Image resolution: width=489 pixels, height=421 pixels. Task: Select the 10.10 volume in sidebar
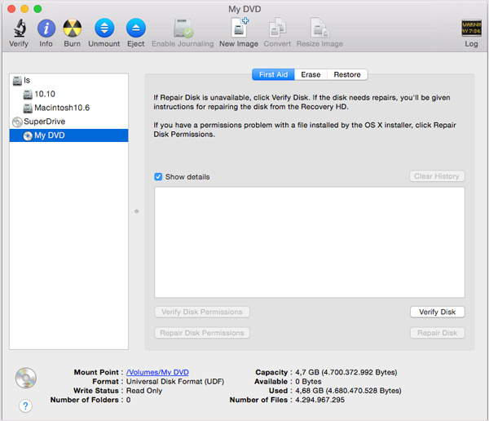[x=69, y=94]
